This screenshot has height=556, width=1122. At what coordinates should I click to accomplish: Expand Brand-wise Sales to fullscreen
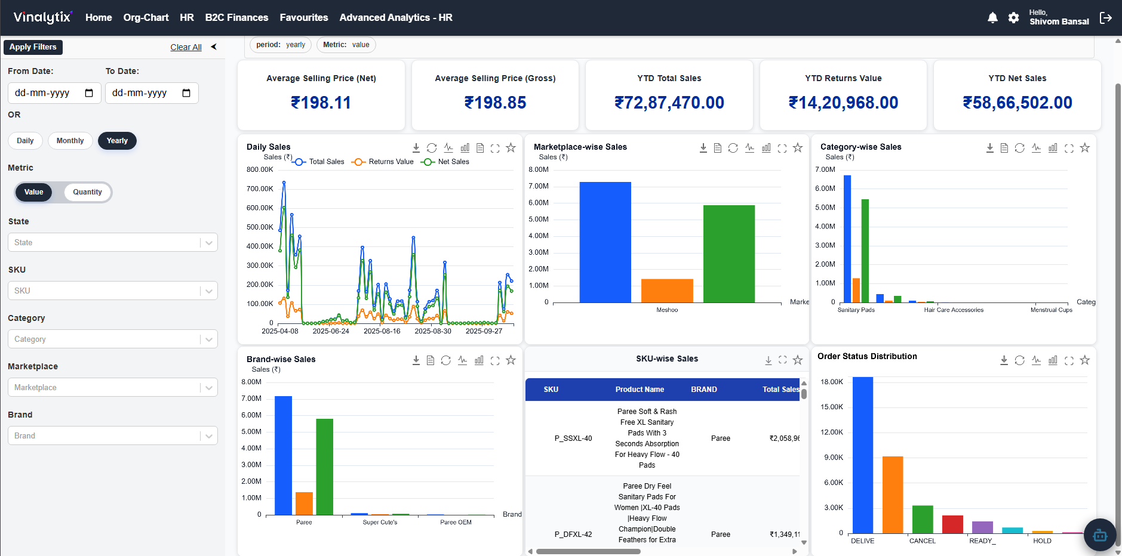495,360
